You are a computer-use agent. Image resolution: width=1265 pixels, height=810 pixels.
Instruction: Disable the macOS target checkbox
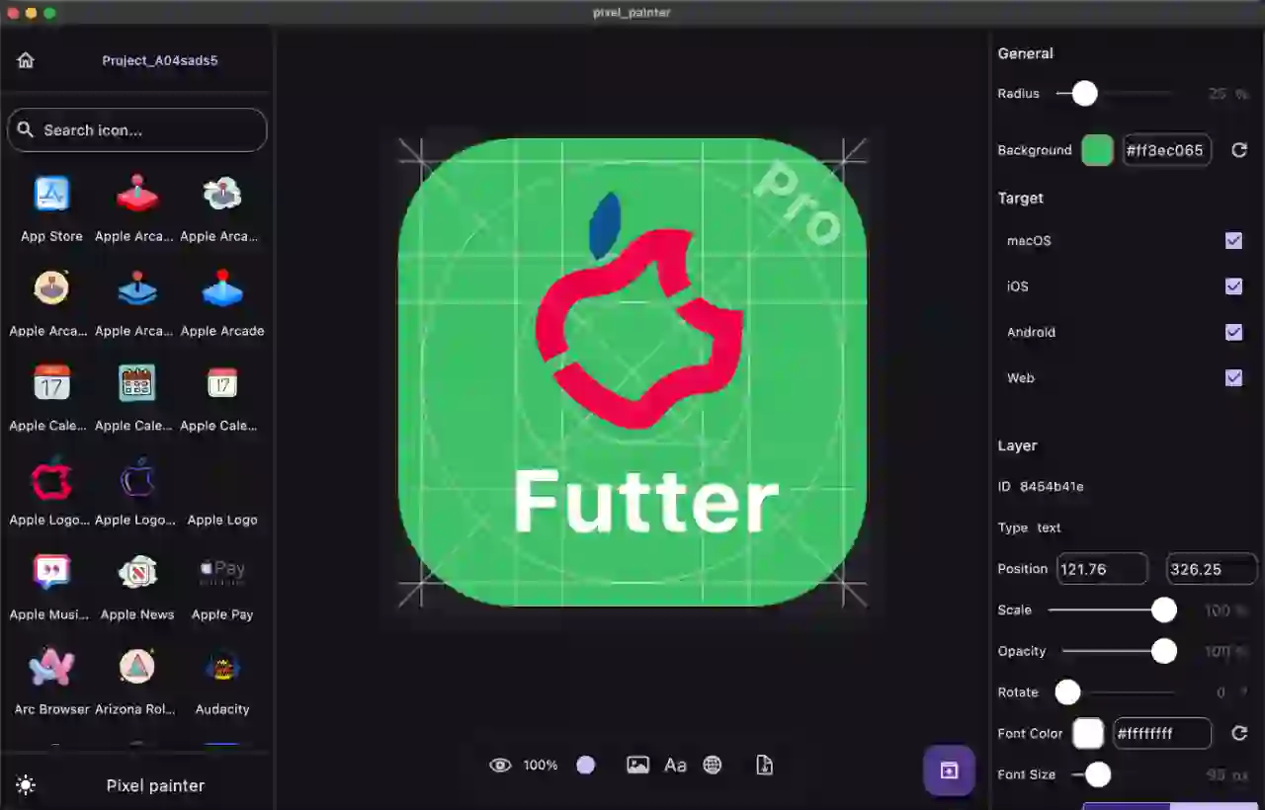click(1233, 240)
